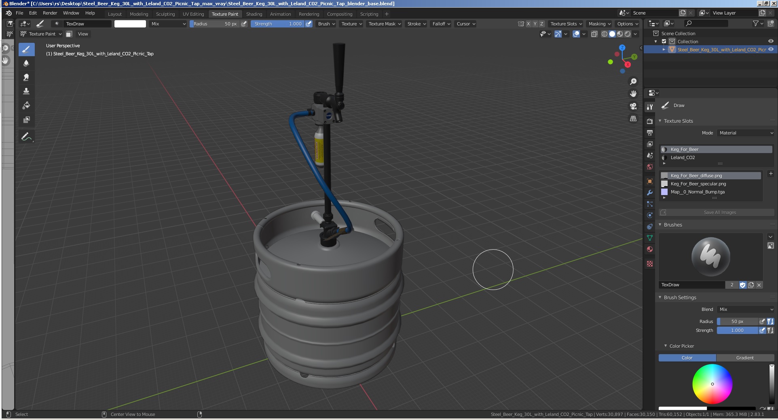Open World properties tab
Viewport: 778px width, 420px height.
coord(650,166)
